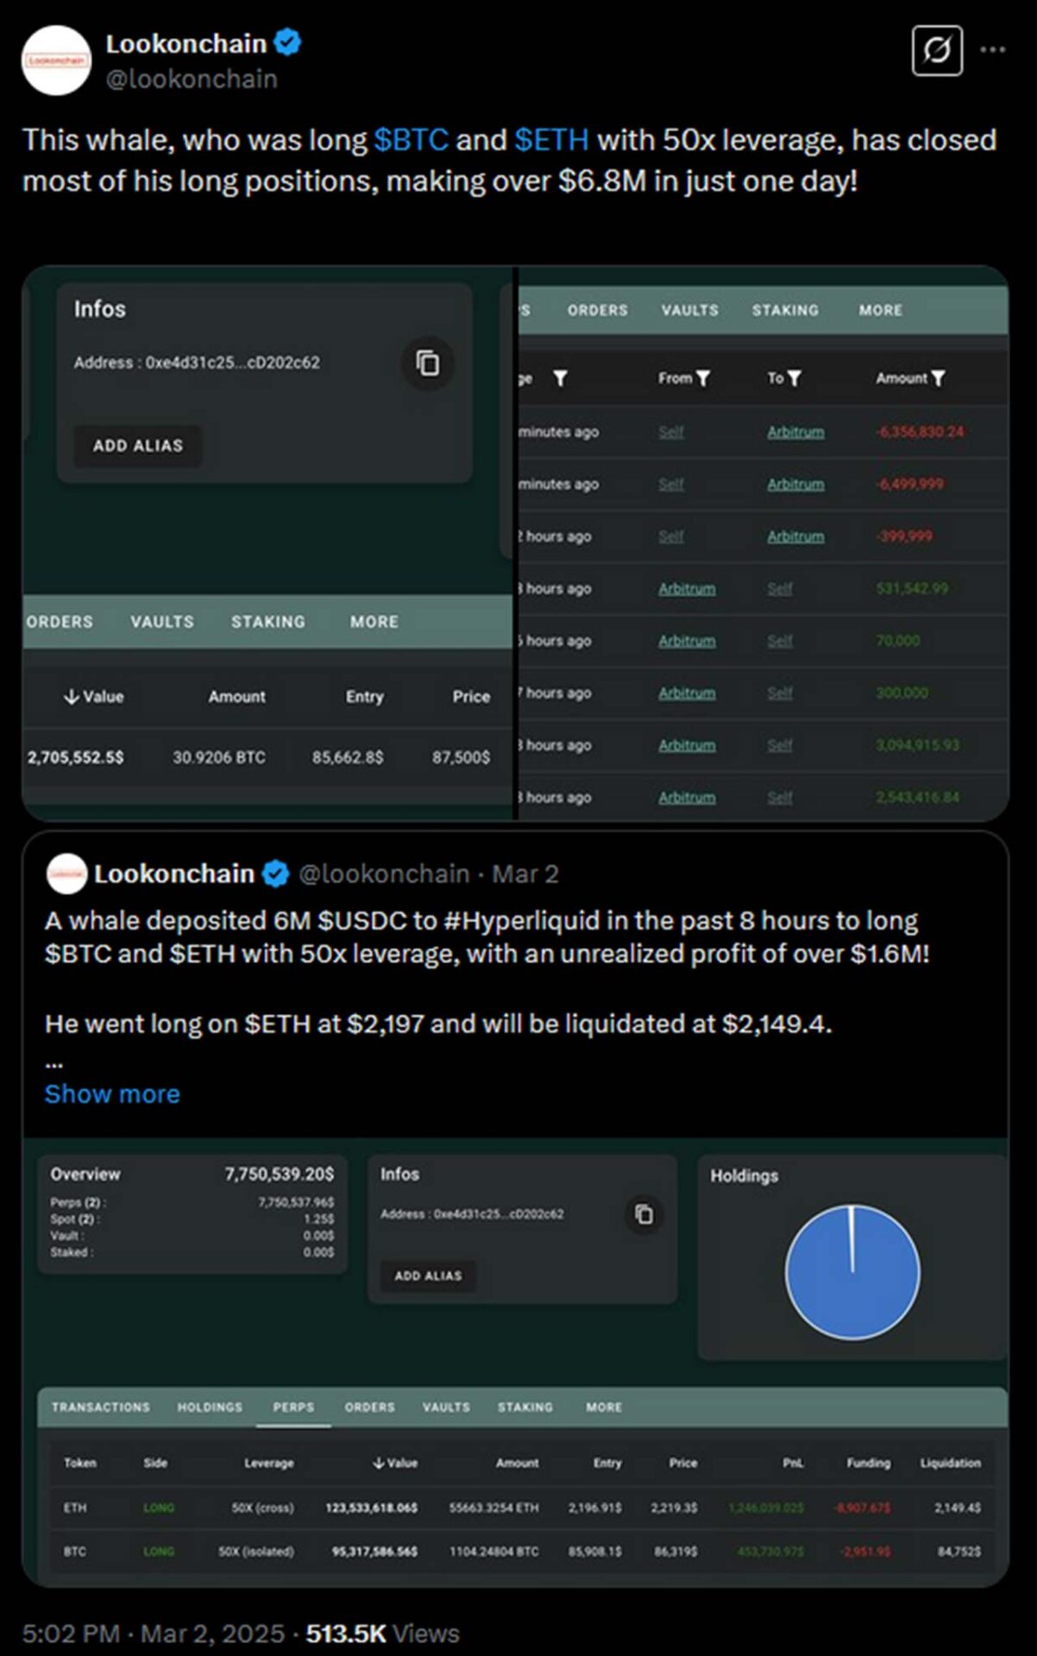Click the 123,533,618.06$ ETH position value

(371, 1508)
